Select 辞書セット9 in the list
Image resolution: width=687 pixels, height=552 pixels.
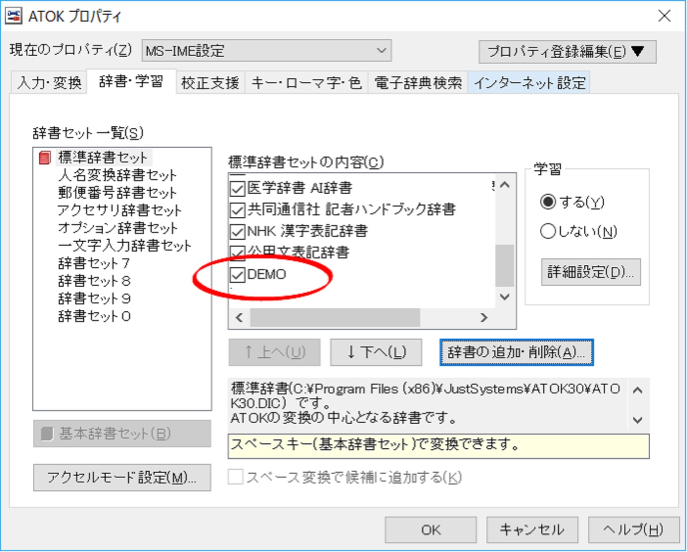tap(94, 299)
